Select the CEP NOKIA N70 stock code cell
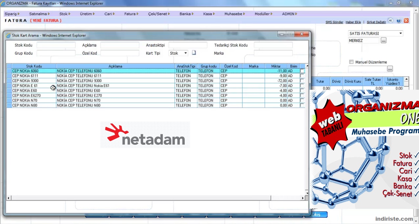The image size is (419, 224). tap(34, 100)
